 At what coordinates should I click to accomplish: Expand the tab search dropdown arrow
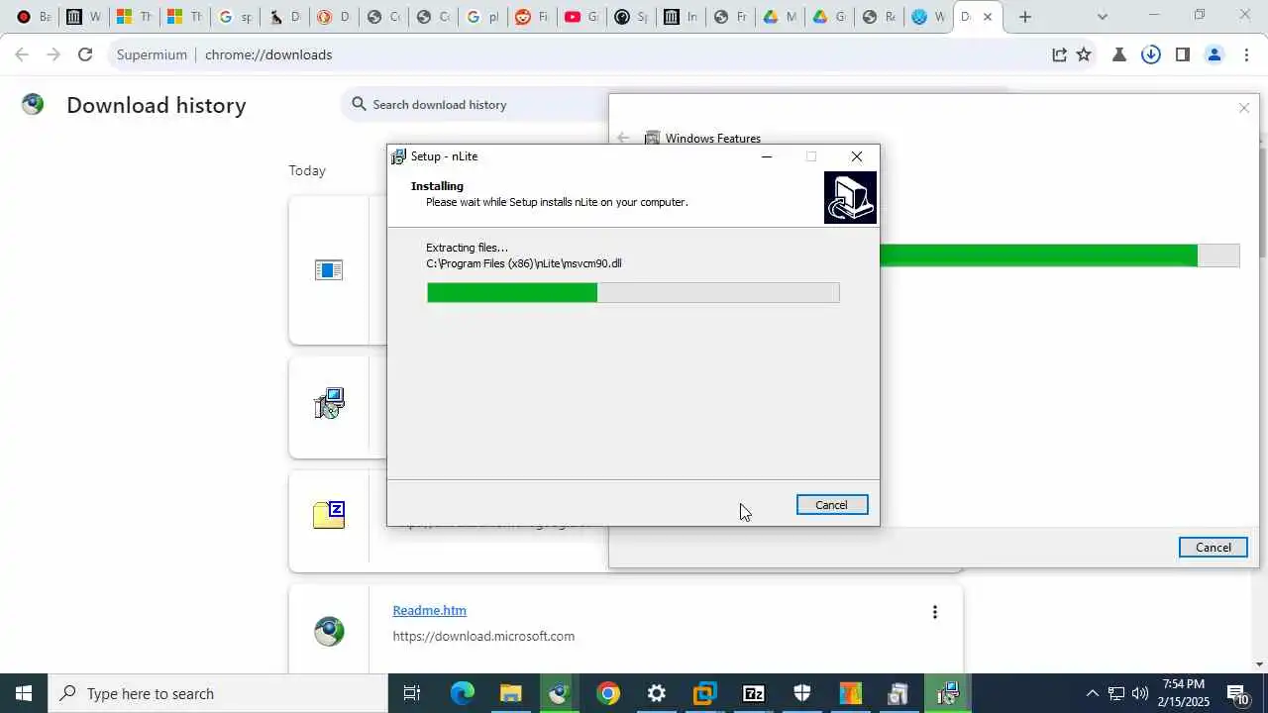pos(1103,17)
